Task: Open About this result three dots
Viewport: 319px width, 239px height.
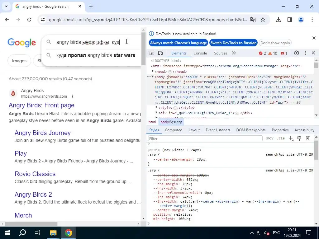Action: point(72,96)
